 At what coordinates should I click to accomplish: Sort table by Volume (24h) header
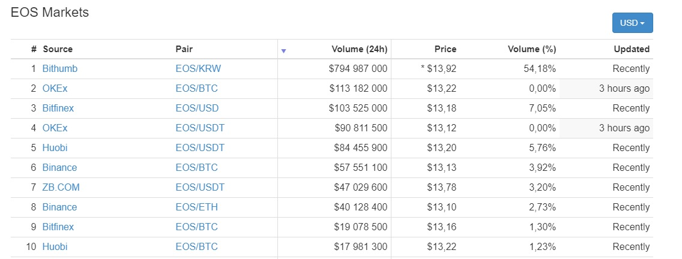click(359, 49)
